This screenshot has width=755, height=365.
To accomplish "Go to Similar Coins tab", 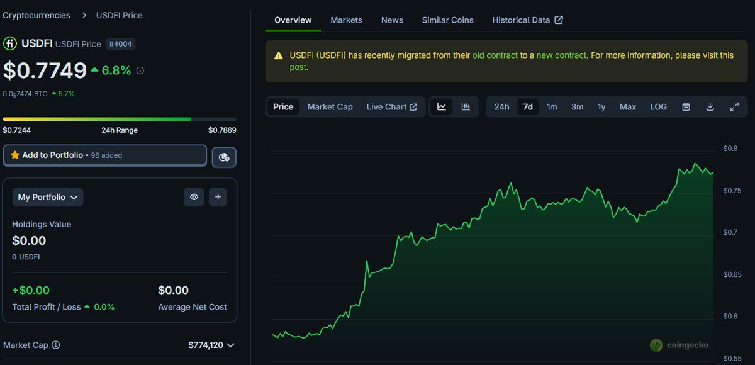I will [448, 20].
